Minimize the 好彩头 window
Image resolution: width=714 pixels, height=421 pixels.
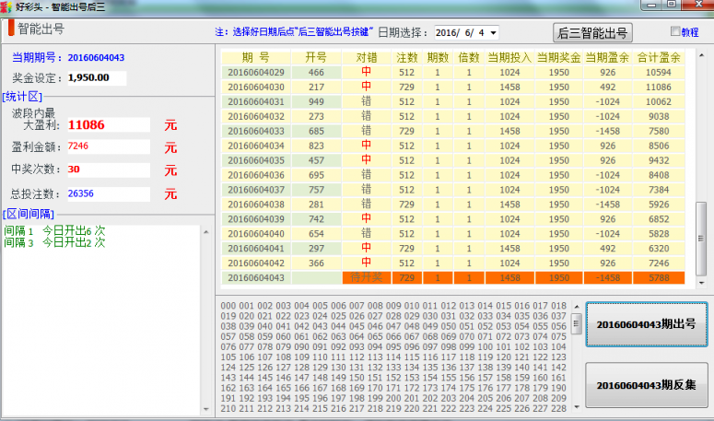(650, 6)
